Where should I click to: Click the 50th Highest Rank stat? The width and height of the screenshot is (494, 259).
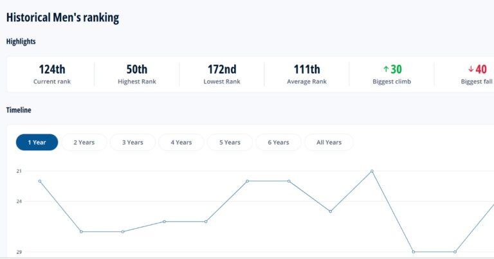tap(137, 74)
